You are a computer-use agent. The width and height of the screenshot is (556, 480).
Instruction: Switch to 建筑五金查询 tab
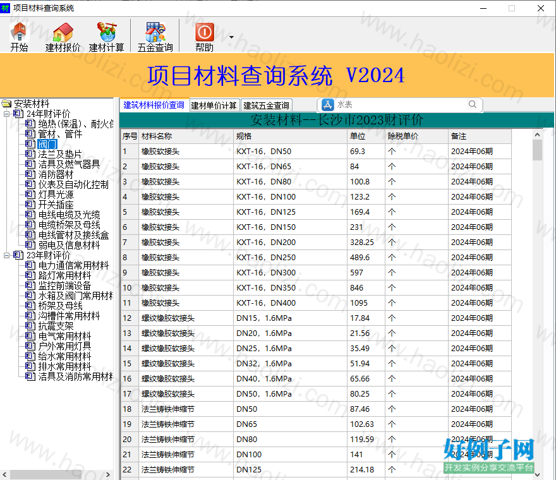[266, 105]
